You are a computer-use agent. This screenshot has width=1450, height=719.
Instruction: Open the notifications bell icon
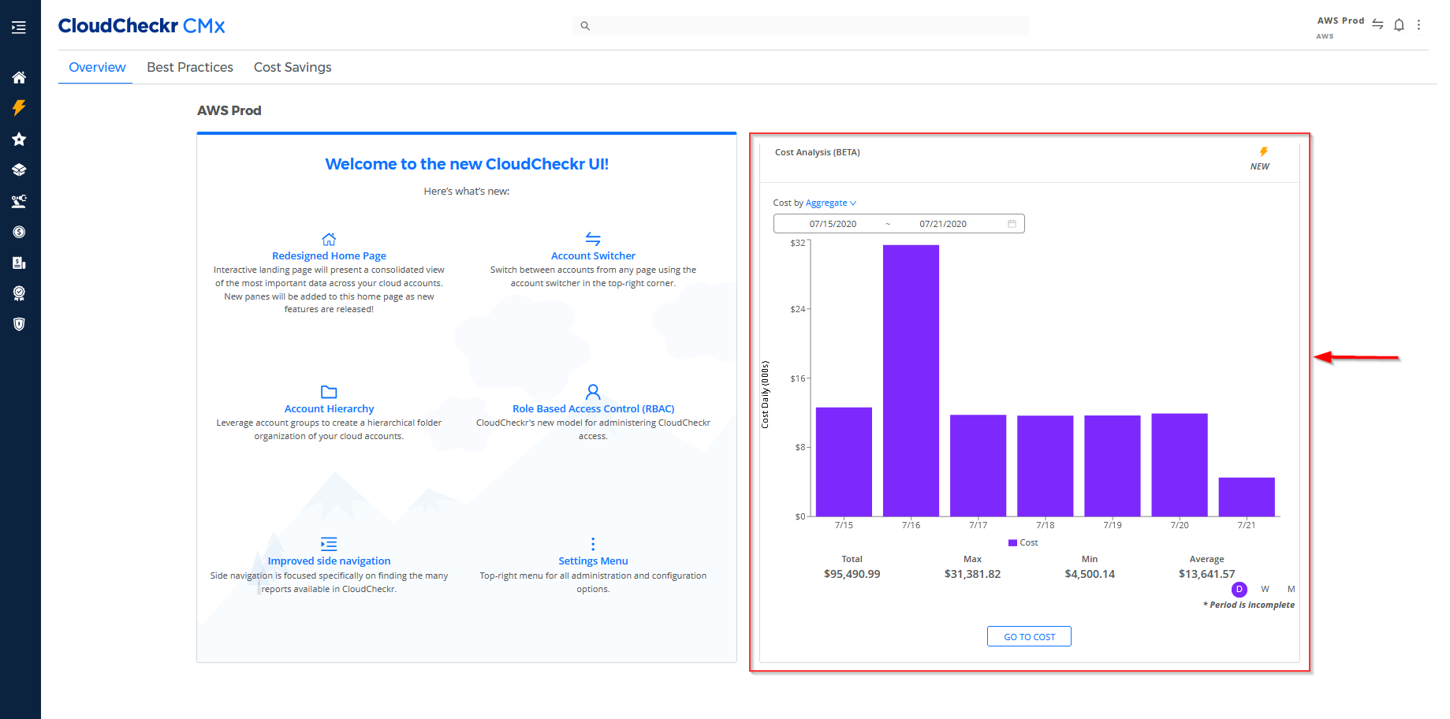1399,25
